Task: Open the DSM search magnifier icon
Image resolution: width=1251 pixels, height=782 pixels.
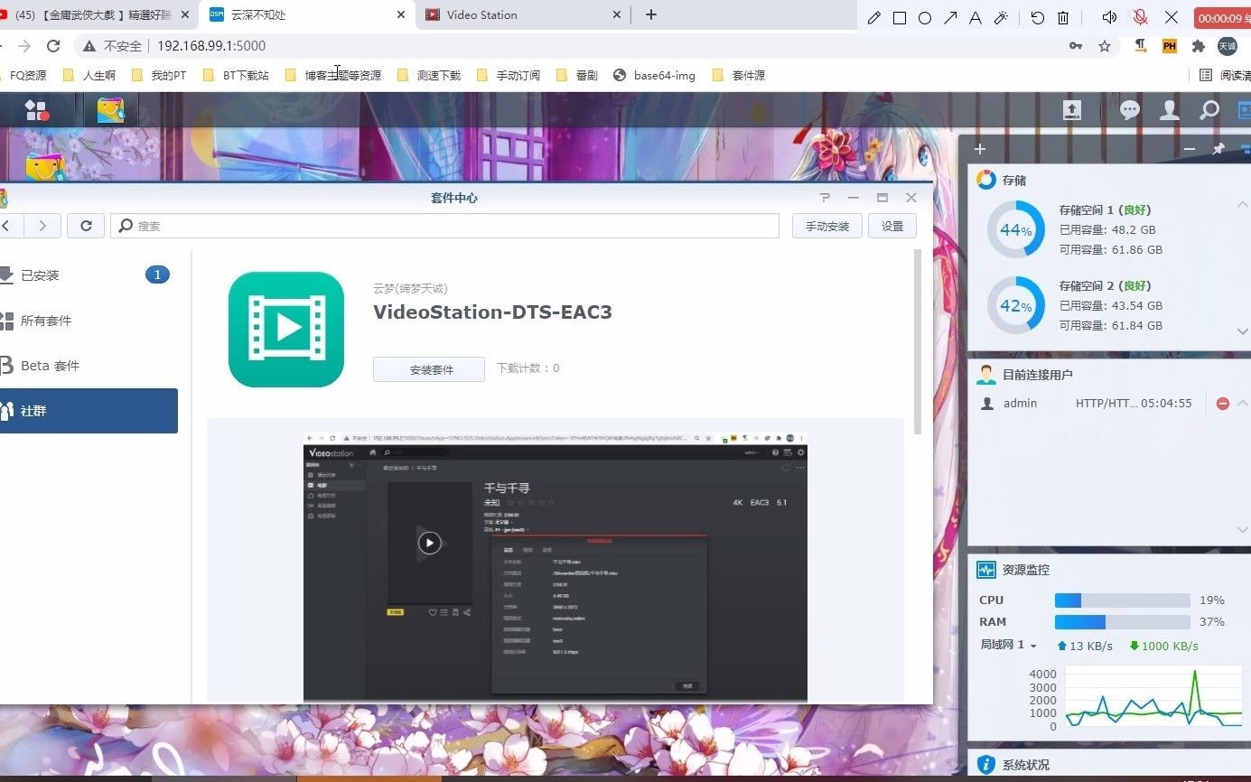Action: 1209,110
